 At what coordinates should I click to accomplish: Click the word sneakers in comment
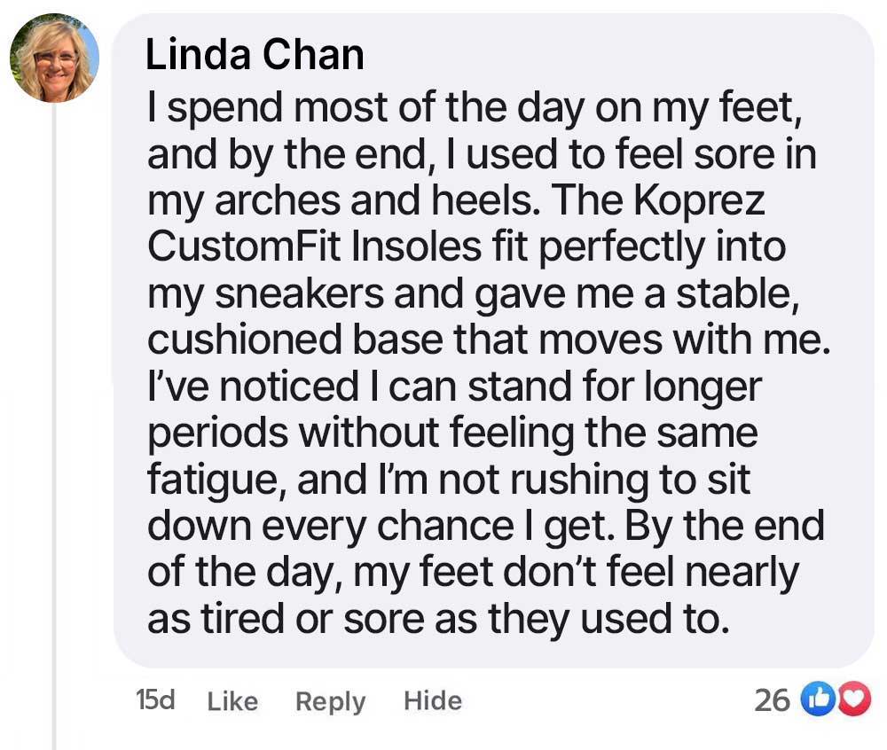pos(299,294)
